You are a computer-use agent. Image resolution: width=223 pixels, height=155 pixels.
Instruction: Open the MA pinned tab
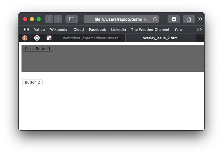coord(49,38)
